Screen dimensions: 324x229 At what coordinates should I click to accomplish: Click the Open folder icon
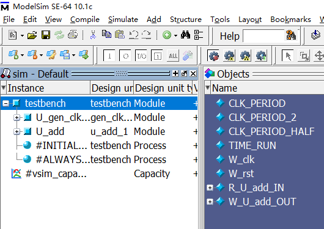click(x=32, y=35)
